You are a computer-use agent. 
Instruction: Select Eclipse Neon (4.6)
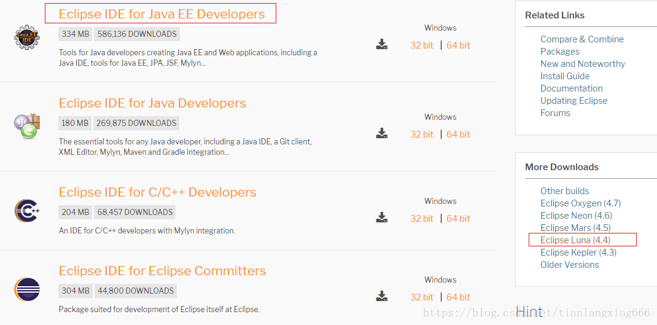[x=576, y=216]
